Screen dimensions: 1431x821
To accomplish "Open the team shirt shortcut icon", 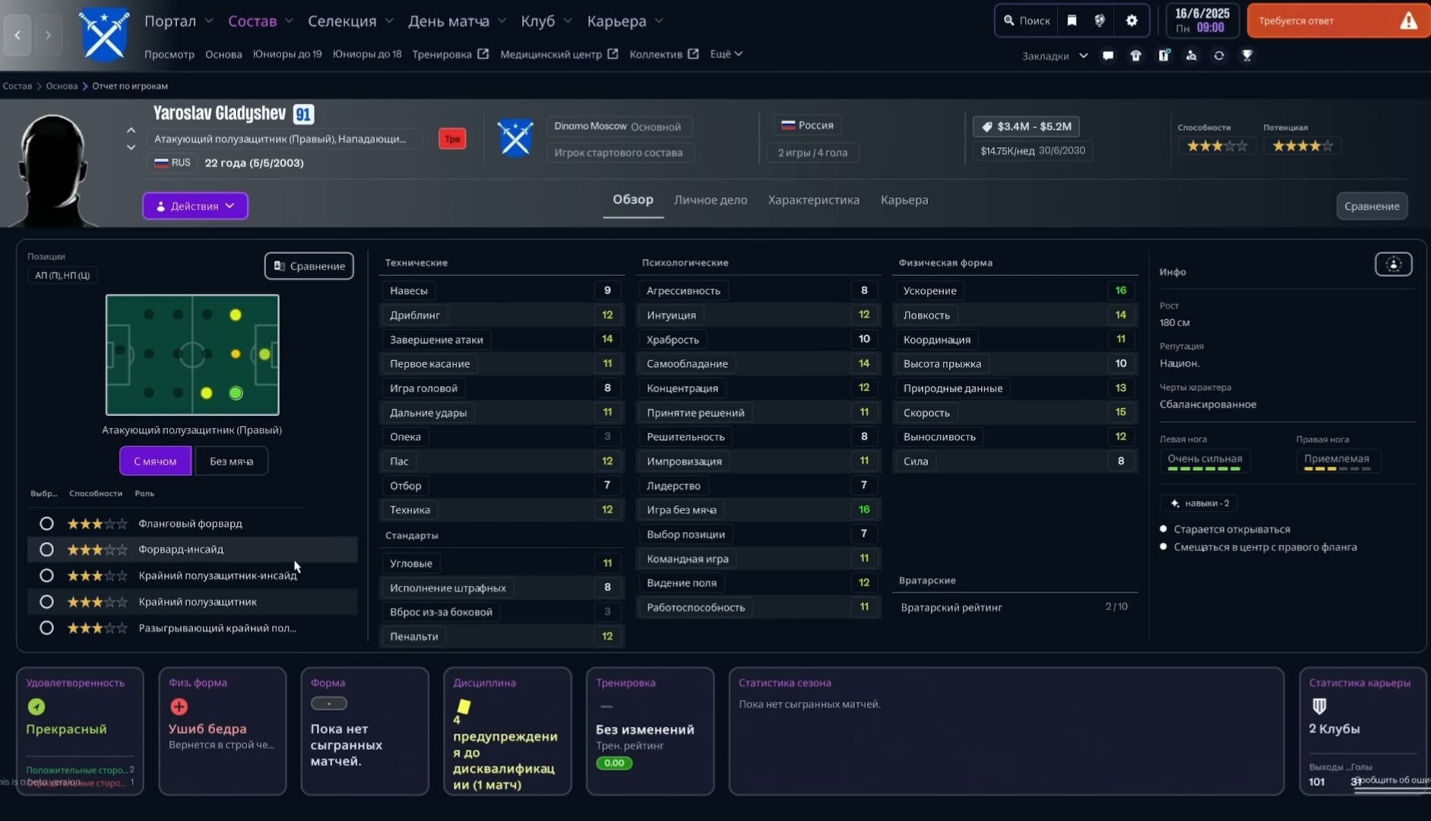I will click(1135, 55).
